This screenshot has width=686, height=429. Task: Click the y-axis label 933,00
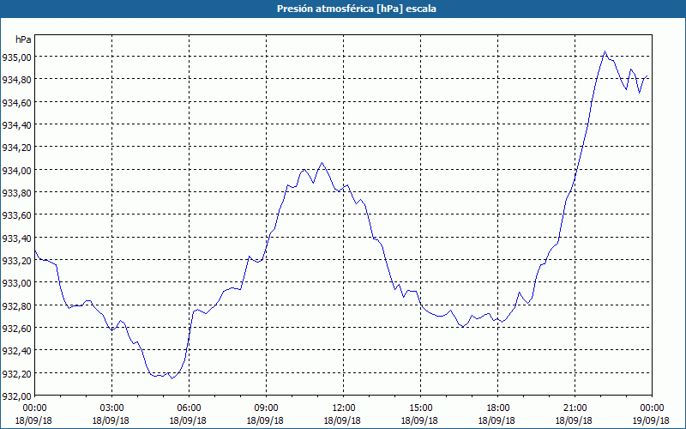pyautogui.click(x=16, y=283)
